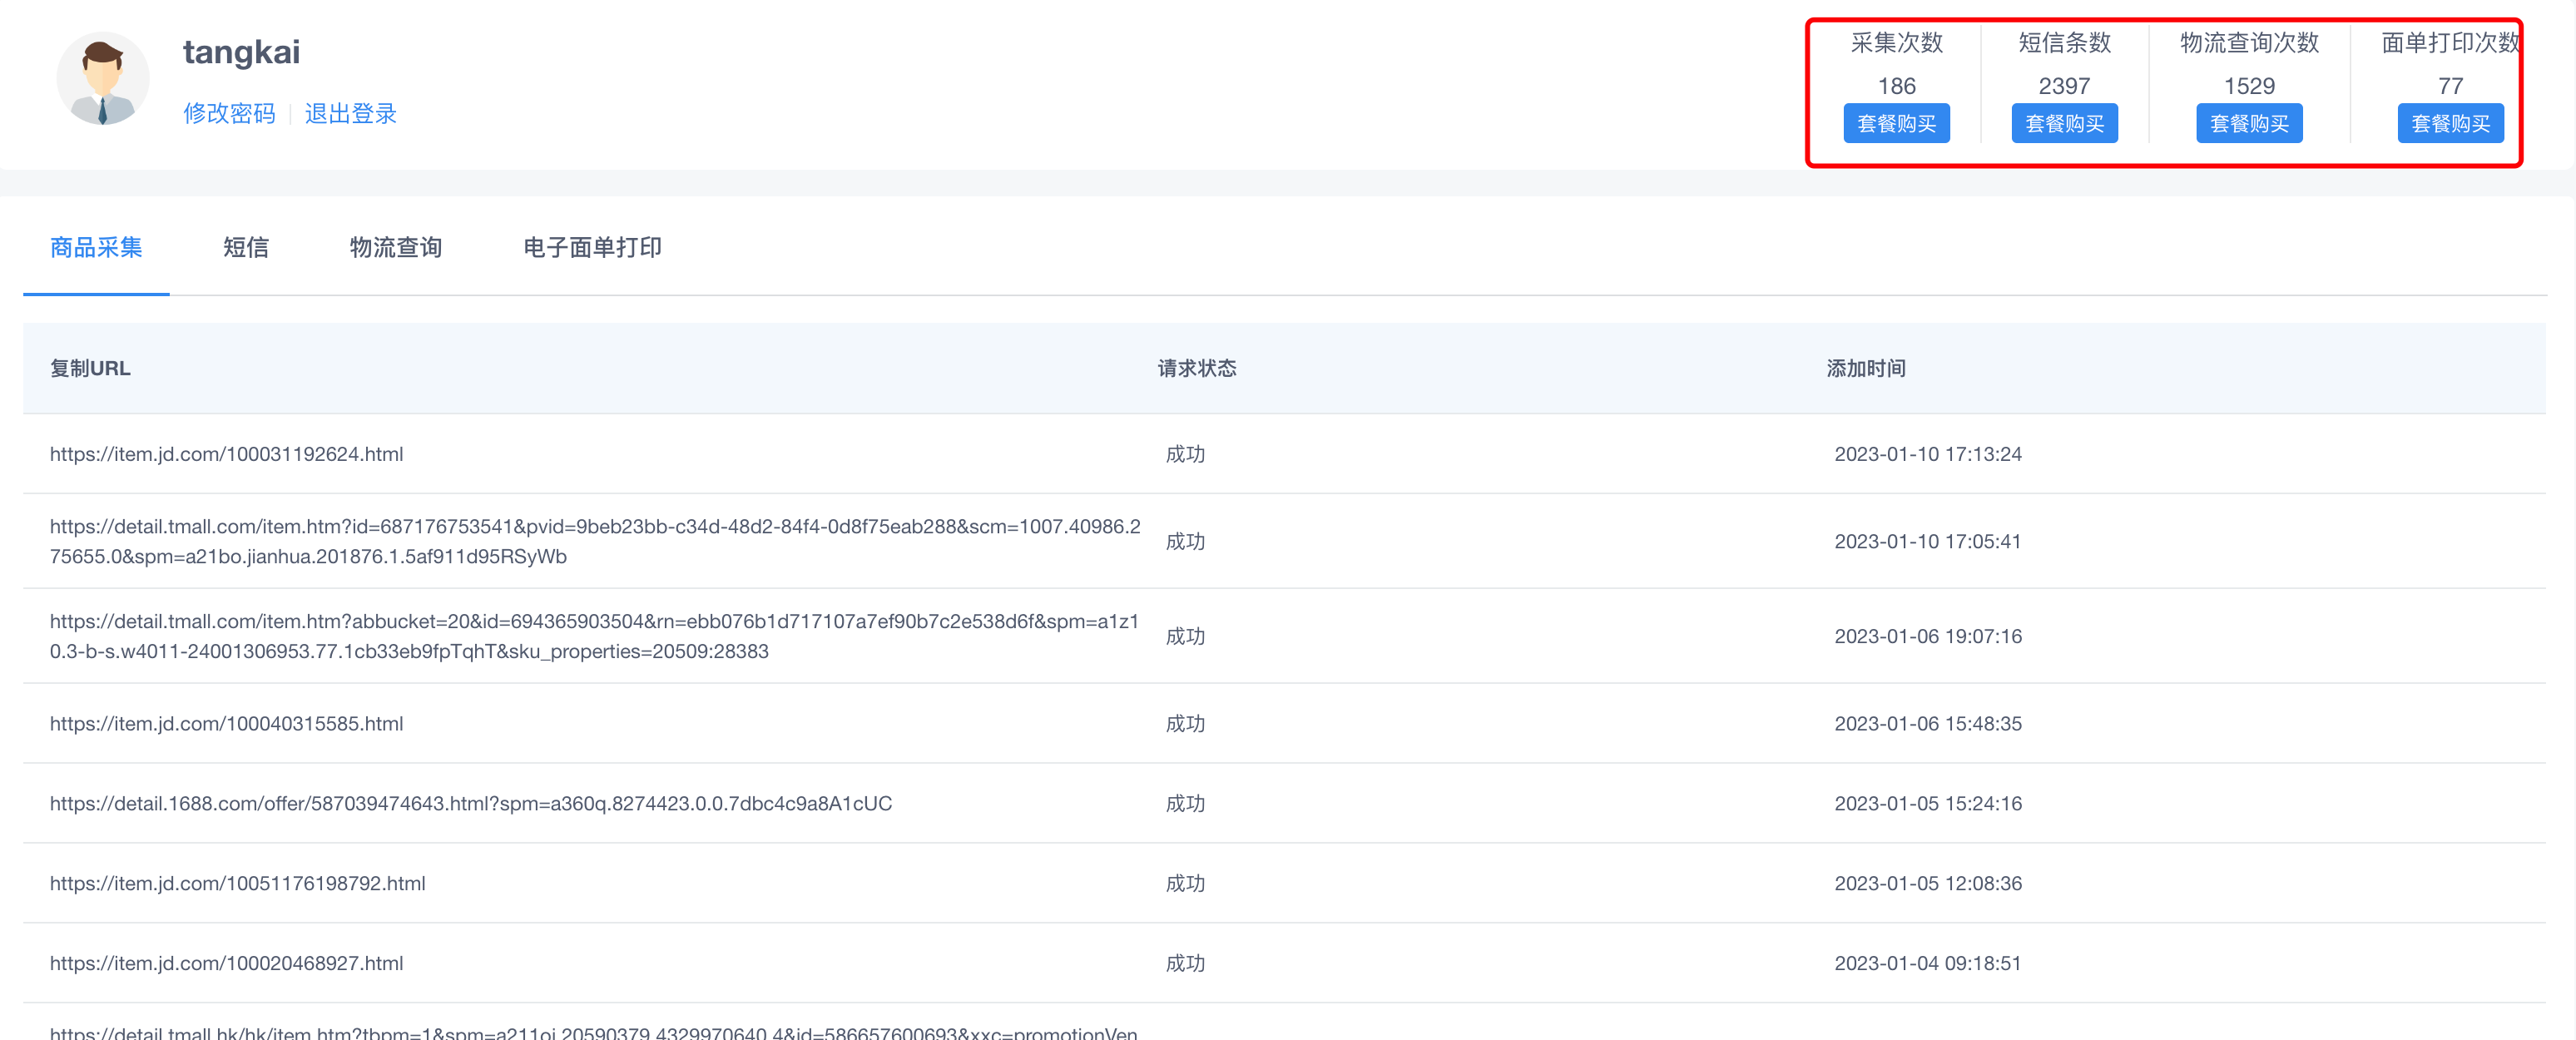Click the 物流查询次数 count value 1529
The image size is (2576, 1040).
[2249, 86]
